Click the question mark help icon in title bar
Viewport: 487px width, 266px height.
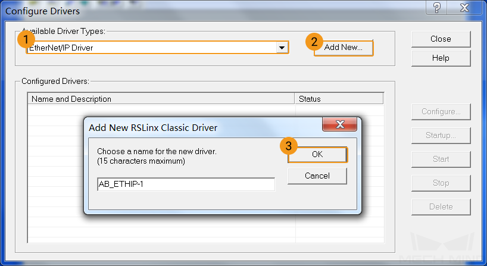pyautogui.click(x=436, y=8)
